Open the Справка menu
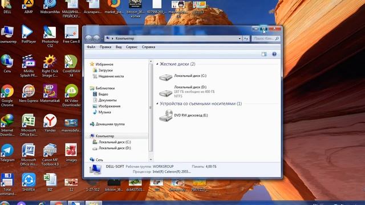Screen dimensions: 365x205 (x=148, y=47)
